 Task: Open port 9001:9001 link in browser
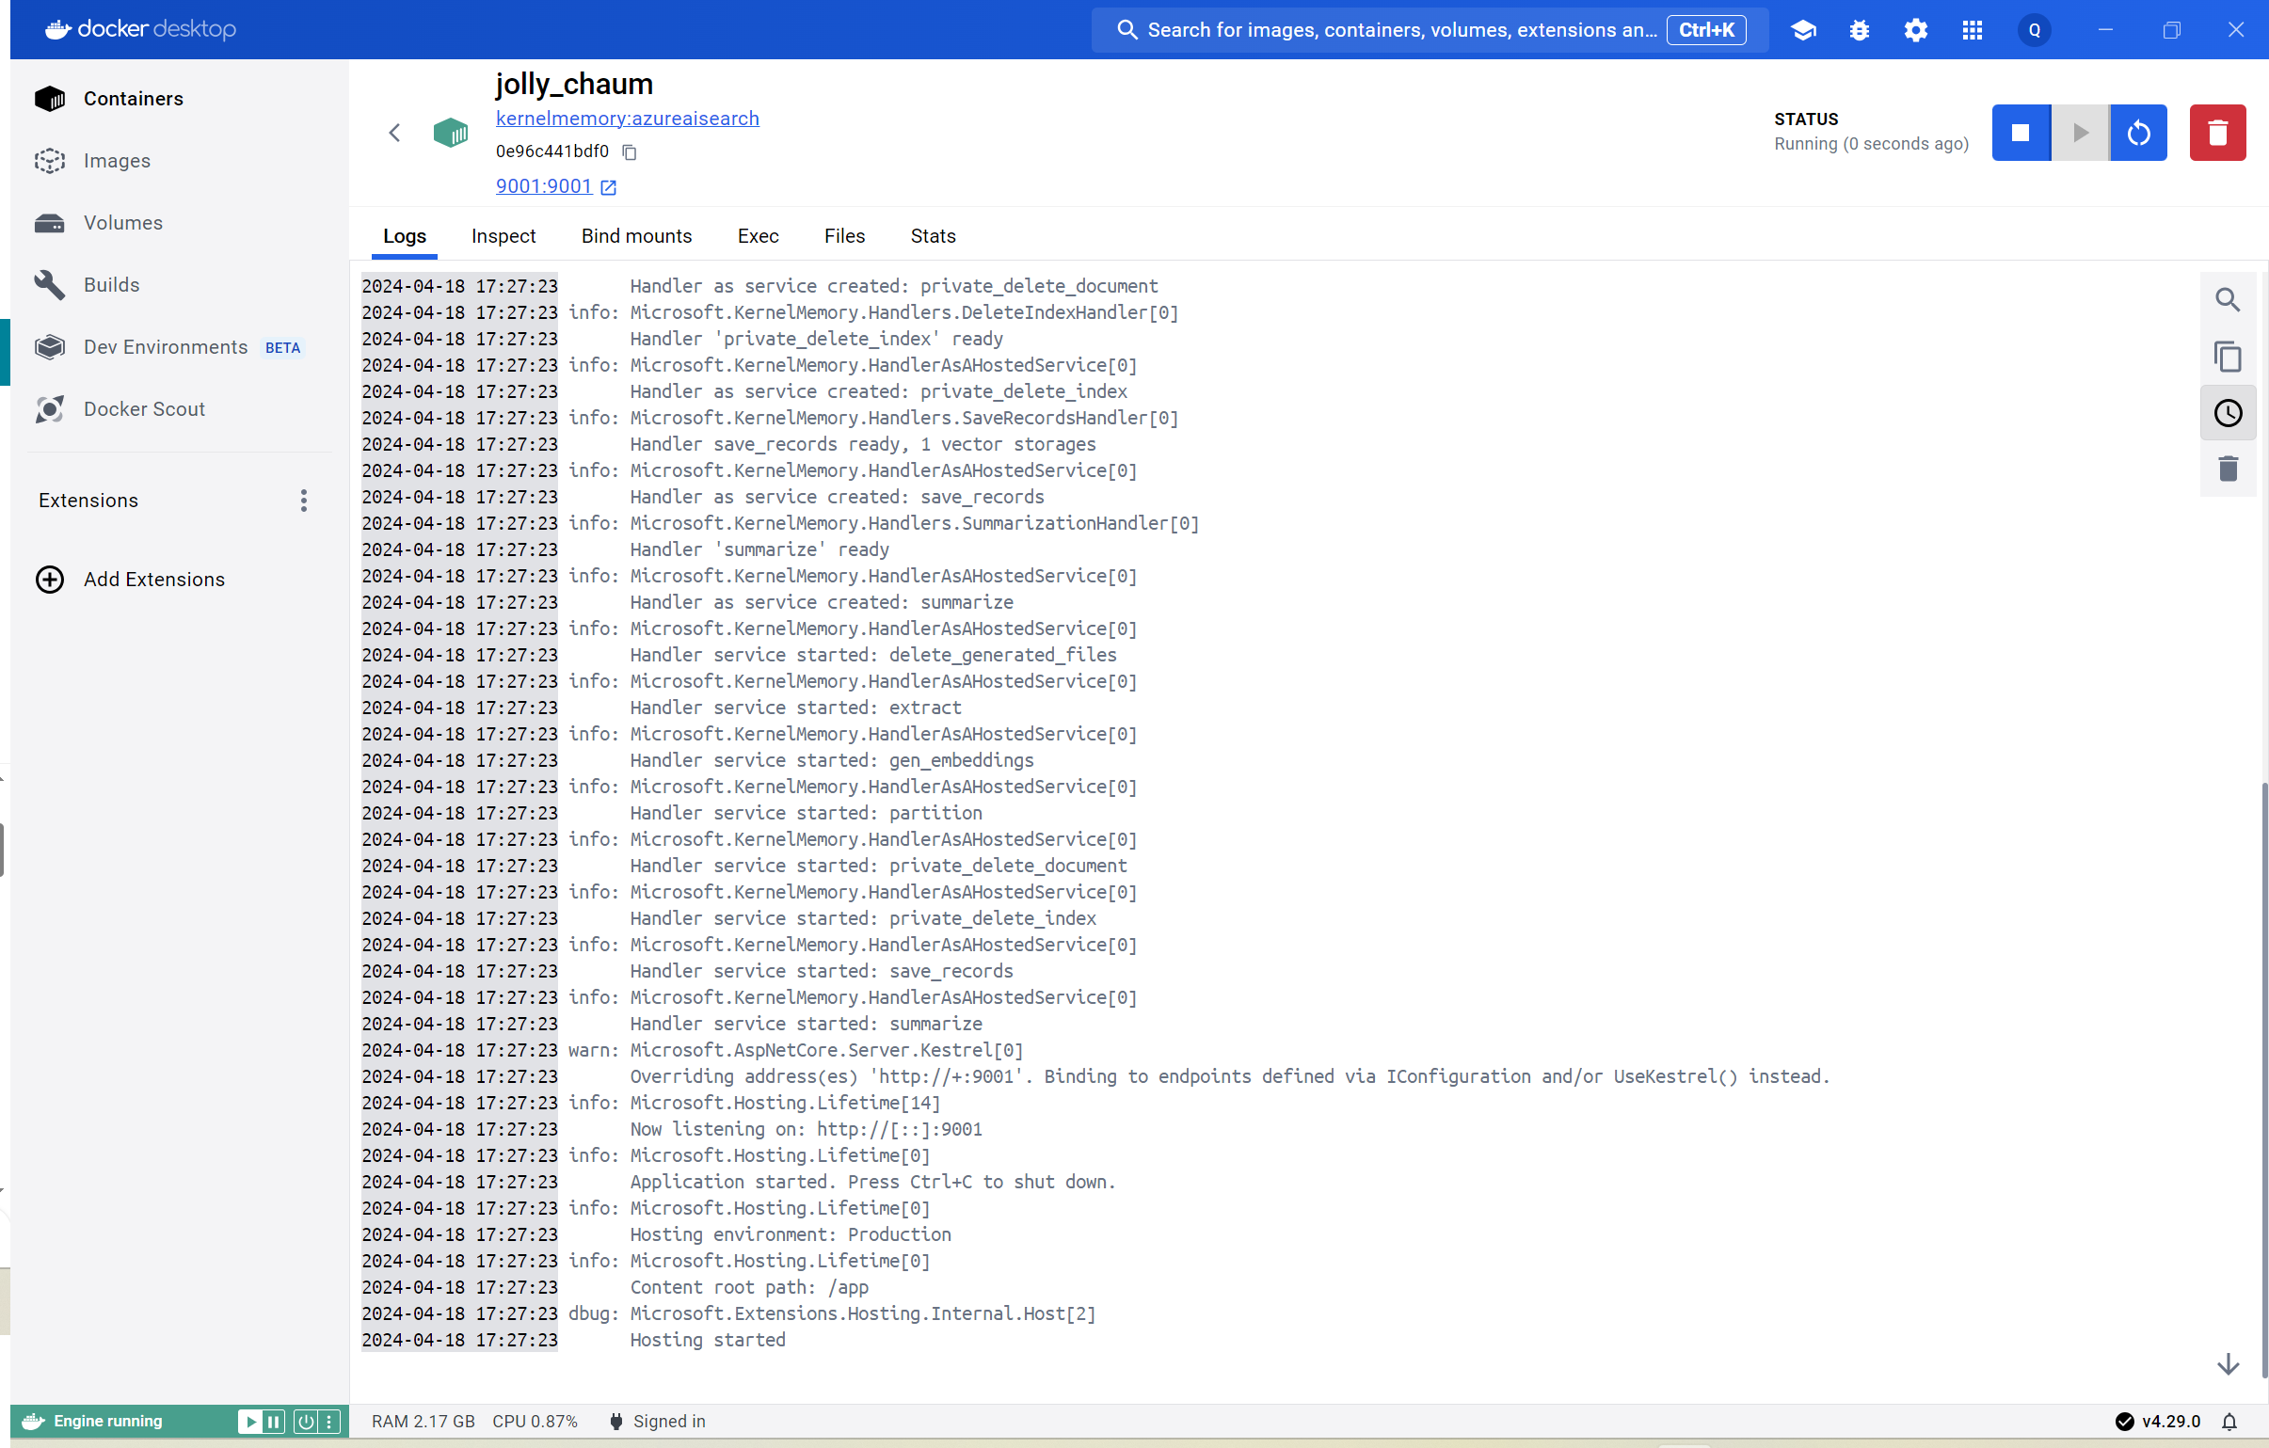click(556, 186)
